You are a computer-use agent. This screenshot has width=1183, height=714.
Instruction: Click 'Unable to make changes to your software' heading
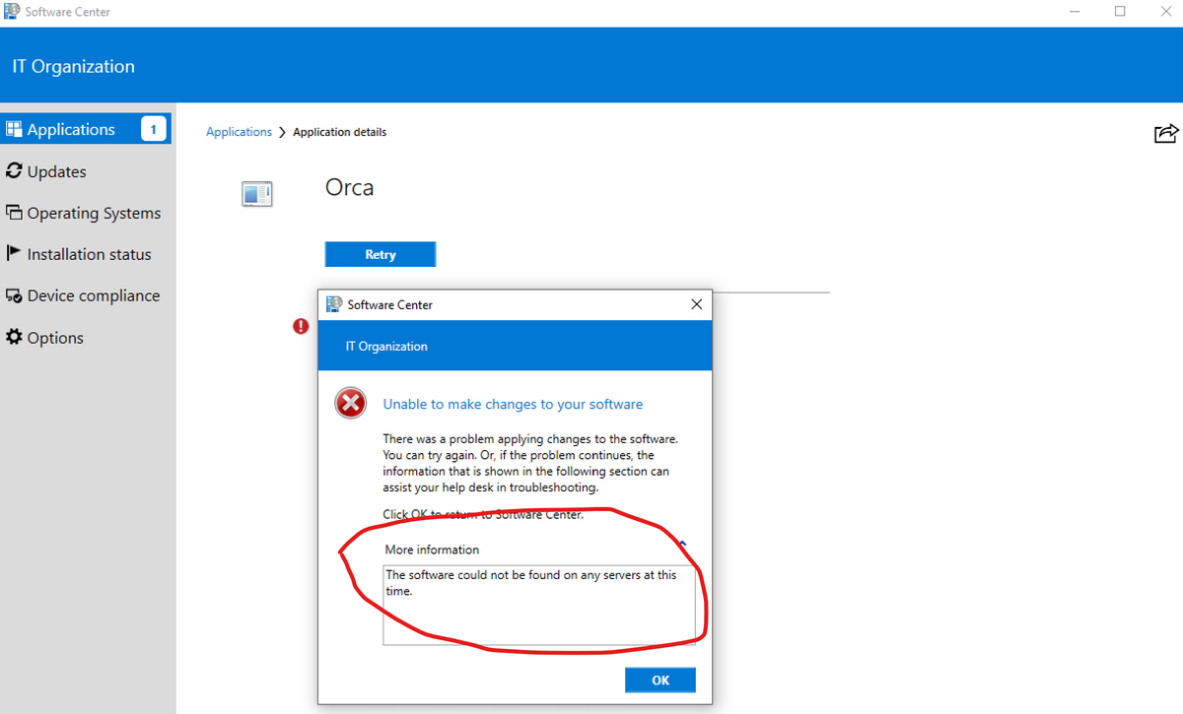pos(513,404)
